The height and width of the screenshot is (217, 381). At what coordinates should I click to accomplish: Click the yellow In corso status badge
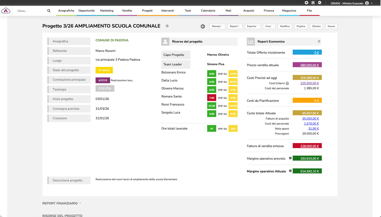[x=104, y=70]
